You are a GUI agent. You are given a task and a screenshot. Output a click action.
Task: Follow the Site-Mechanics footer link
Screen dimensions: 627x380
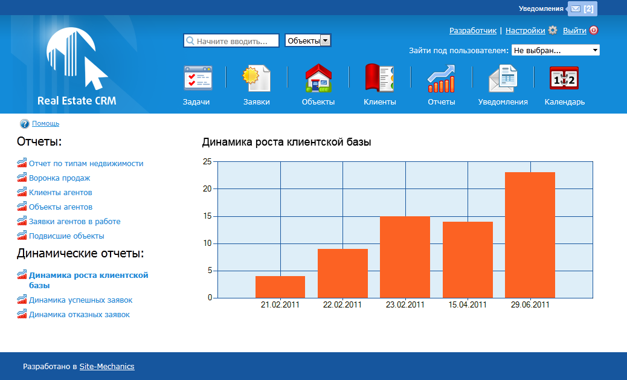107,367
